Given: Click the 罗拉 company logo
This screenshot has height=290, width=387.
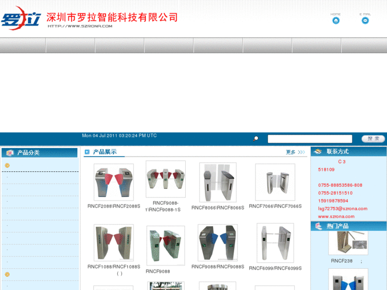Looking at the screenshot, I should 21,18.
